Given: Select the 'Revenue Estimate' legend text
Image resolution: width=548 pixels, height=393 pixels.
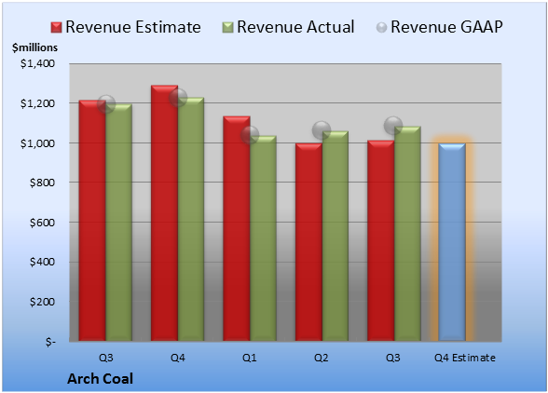Looking at the screenshot, I should click(x=133, y=27).
